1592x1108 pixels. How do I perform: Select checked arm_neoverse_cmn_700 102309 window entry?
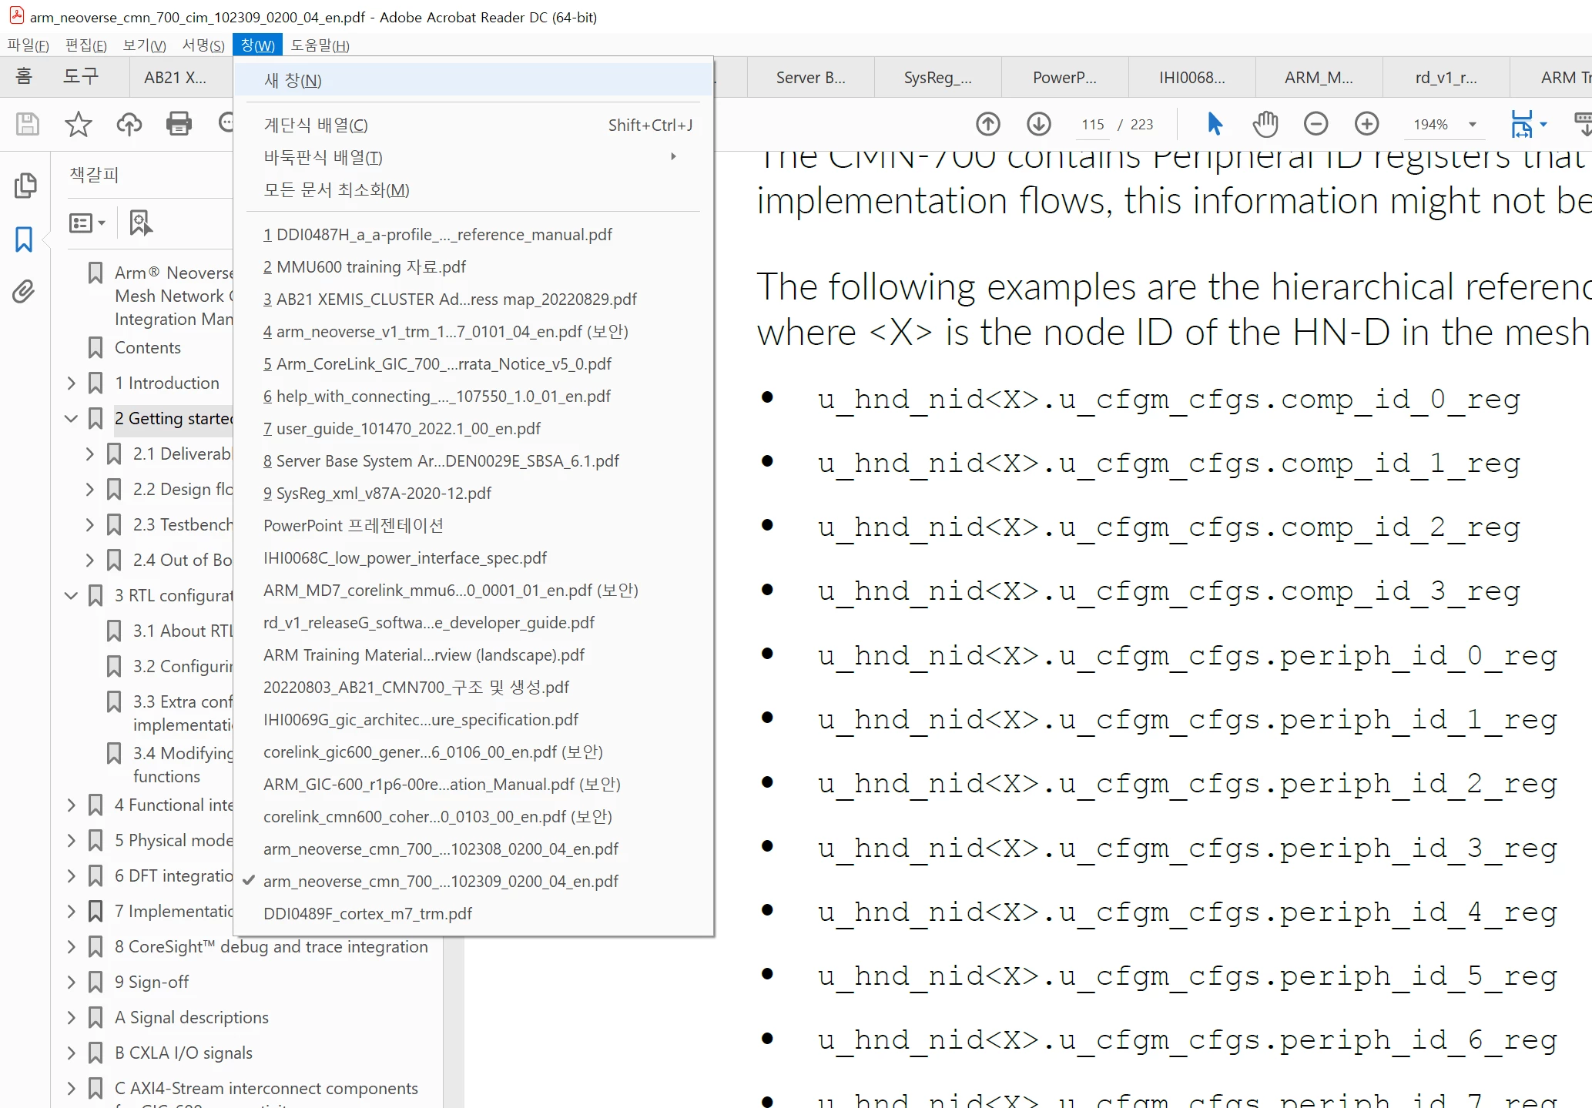(441, 881)
